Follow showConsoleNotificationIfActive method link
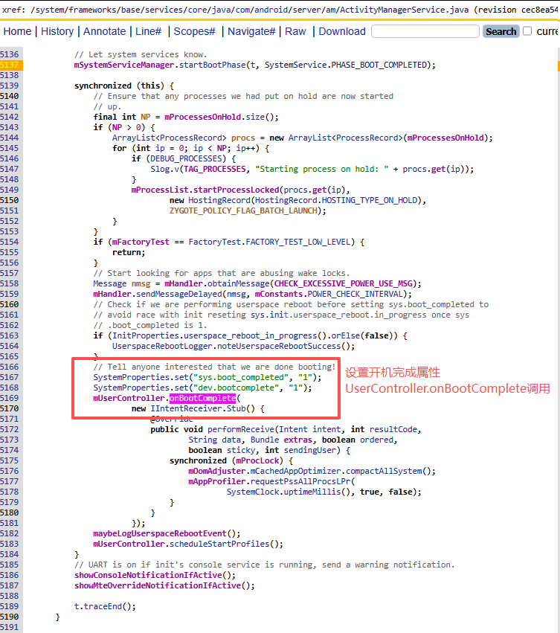Viewport: 560px width, 633px height. pos(148,575)
